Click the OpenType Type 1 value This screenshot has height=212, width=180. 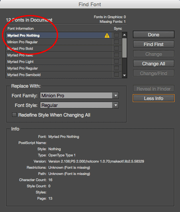(62, 155)
